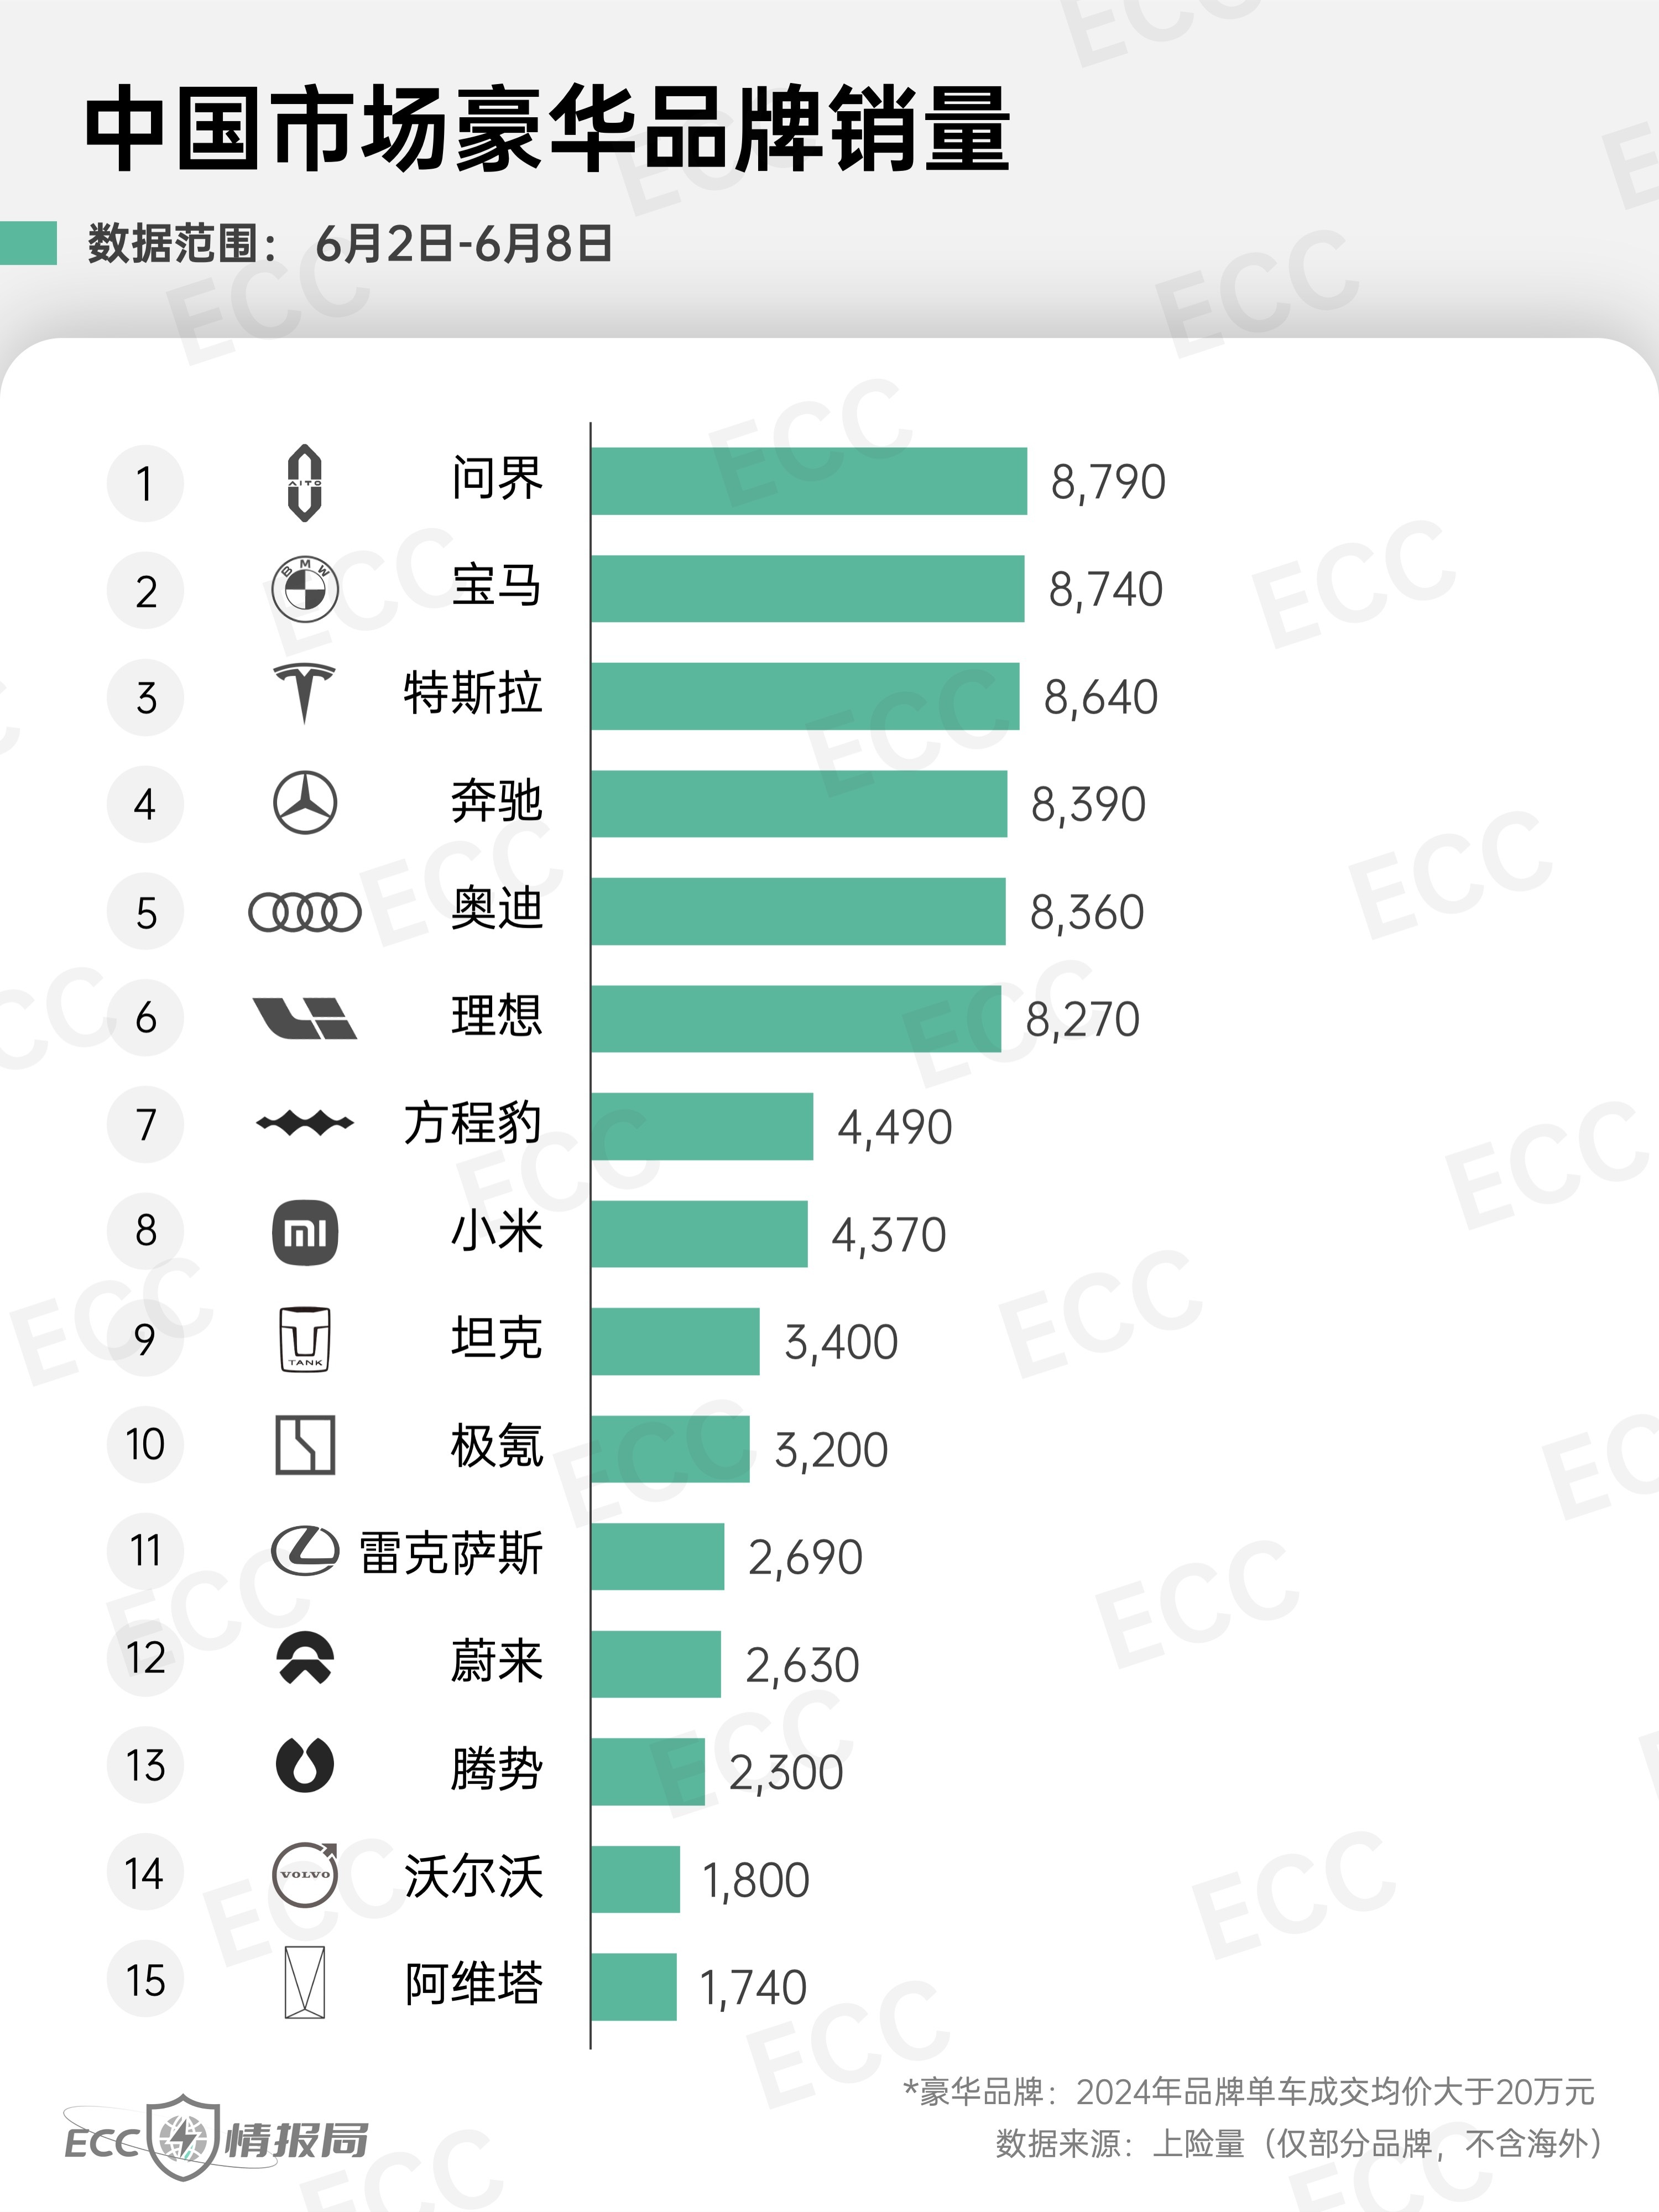
Task: Click the 方程豹 sales bar
Action: click(x=701, y=1126)
